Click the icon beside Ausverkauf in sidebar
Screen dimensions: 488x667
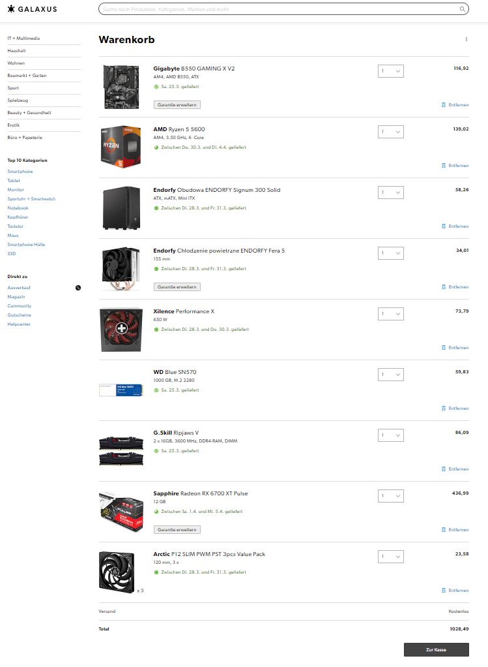[78, 288]
